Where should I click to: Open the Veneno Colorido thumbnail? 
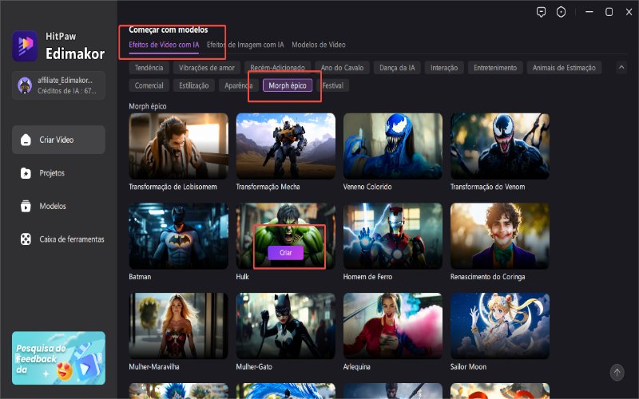(x=393, y=146)
